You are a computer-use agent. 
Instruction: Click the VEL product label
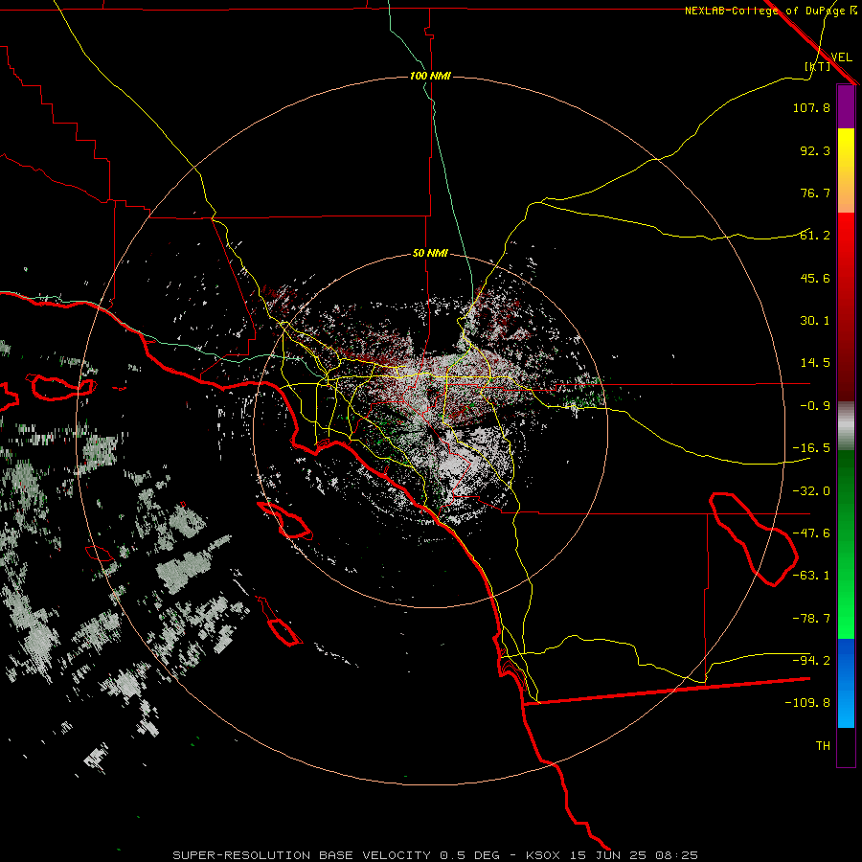(x=841, y=57)
